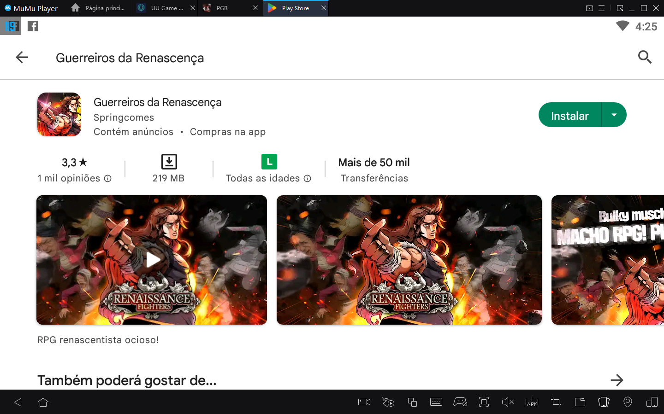Image resolution: width=664 pixels, height=414 pixels.
Task: Open the shared folder icon
Action: (580, 402)
